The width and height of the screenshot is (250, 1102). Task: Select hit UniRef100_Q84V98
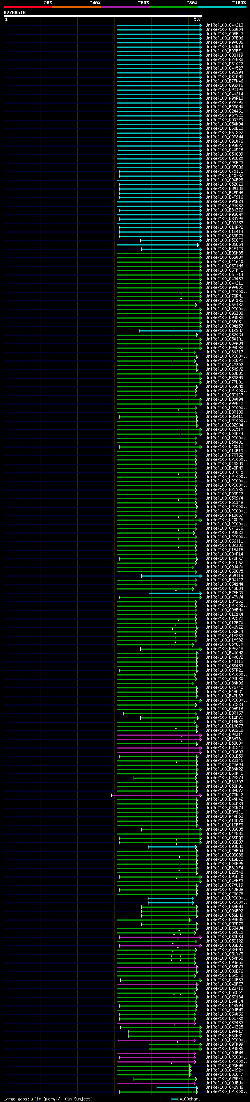(x=224, y=219)
